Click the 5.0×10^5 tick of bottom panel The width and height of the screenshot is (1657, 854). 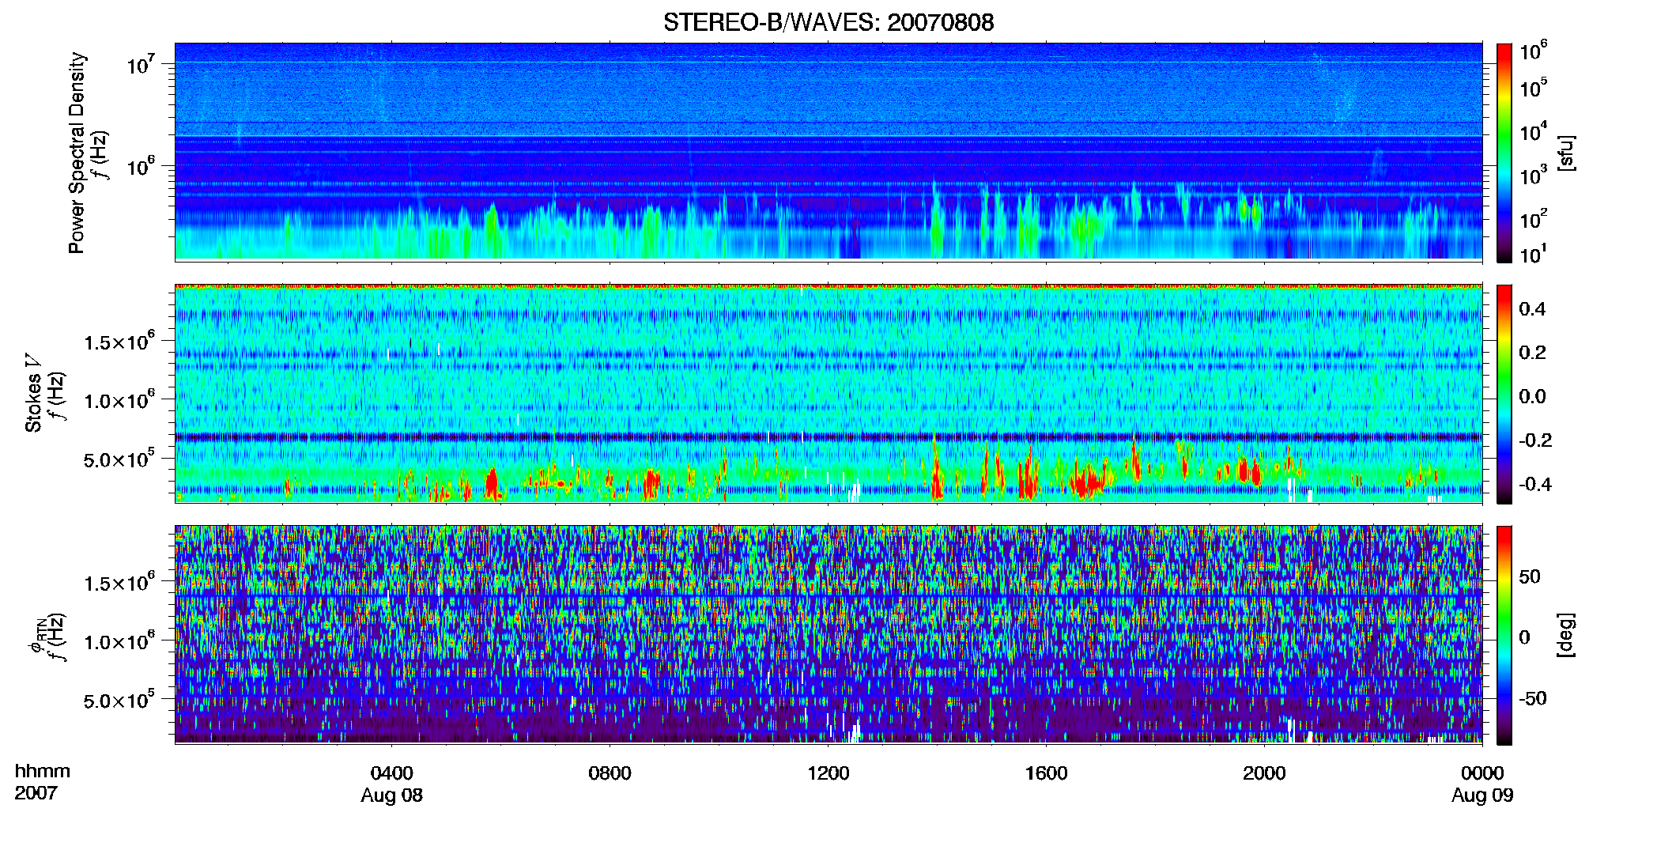point(119,700)
